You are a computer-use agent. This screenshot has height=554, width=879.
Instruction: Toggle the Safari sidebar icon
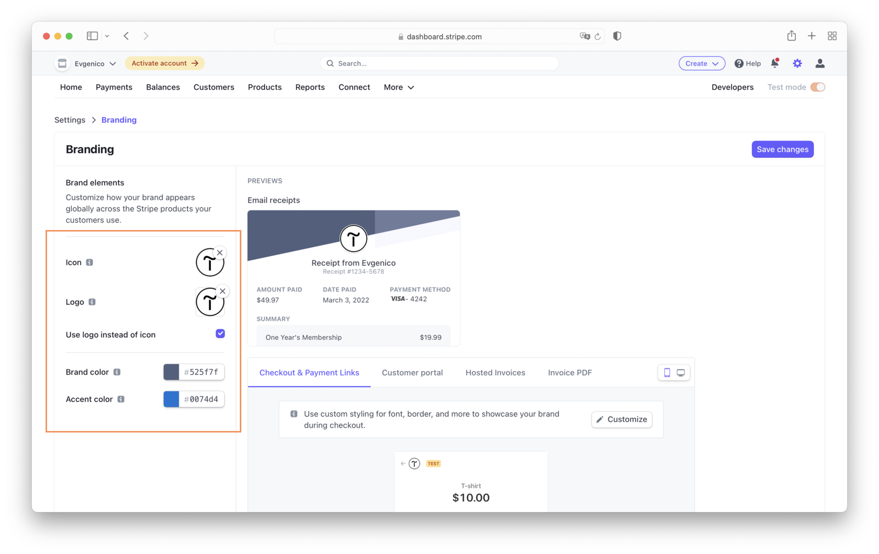[92, 36]
